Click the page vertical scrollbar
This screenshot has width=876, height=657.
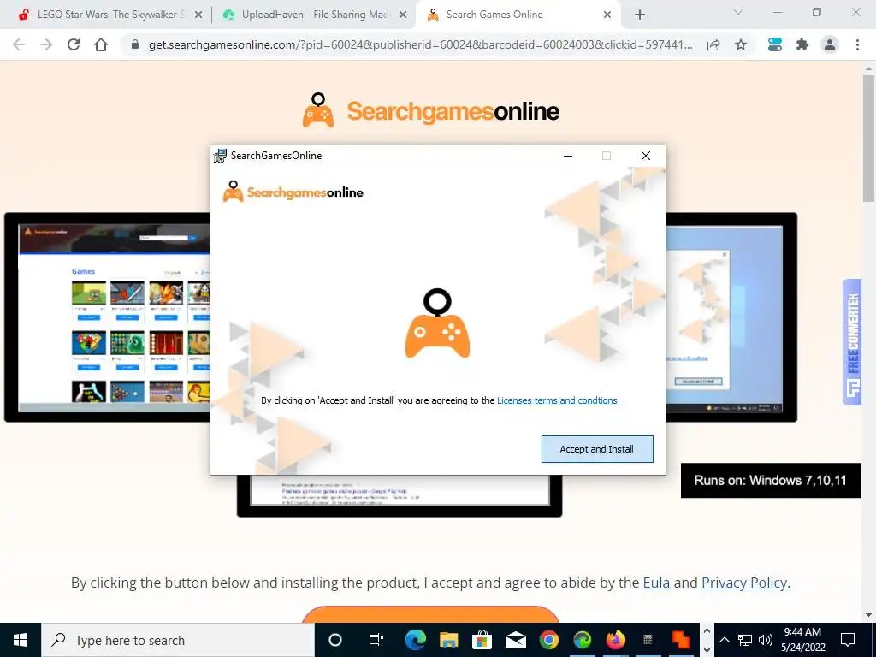point(868,139)
